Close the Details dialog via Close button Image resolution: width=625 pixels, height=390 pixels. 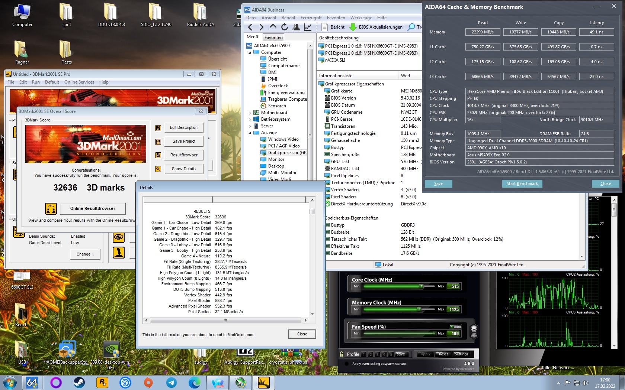(302, 334)
